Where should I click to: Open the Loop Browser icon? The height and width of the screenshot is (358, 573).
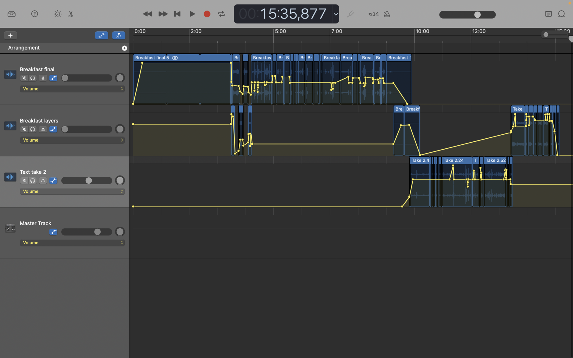click(561, 14)
